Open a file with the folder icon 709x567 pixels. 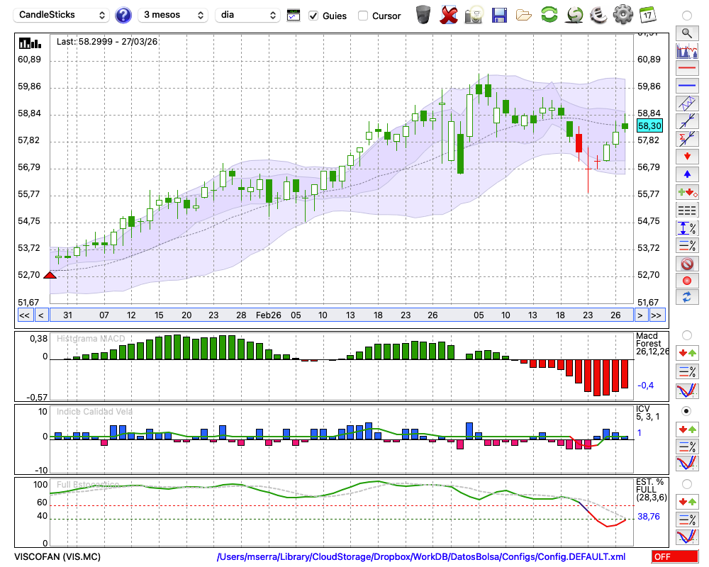point(524,16)
